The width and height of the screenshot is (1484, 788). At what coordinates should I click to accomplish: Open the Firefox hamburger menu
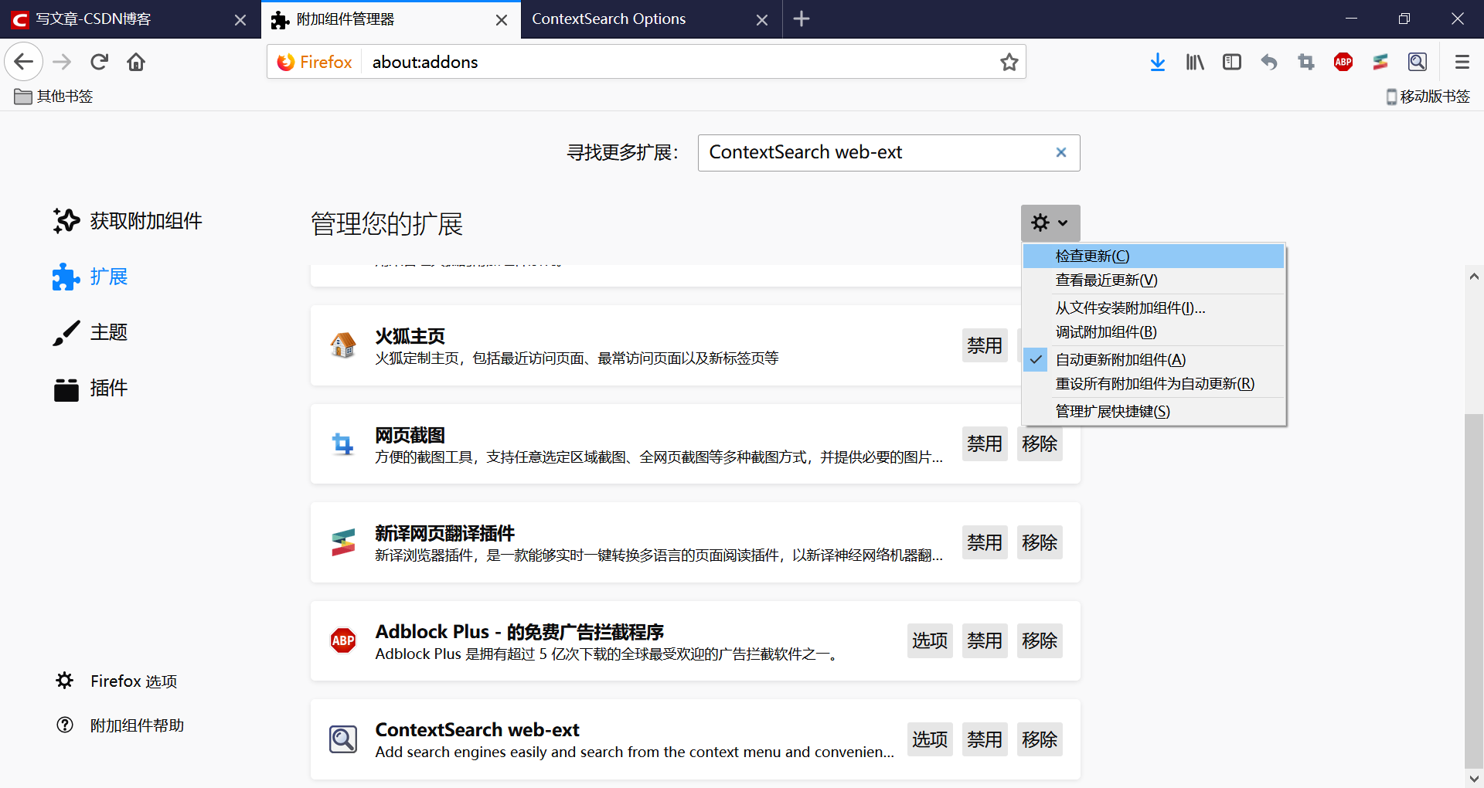click(1462, 62)
